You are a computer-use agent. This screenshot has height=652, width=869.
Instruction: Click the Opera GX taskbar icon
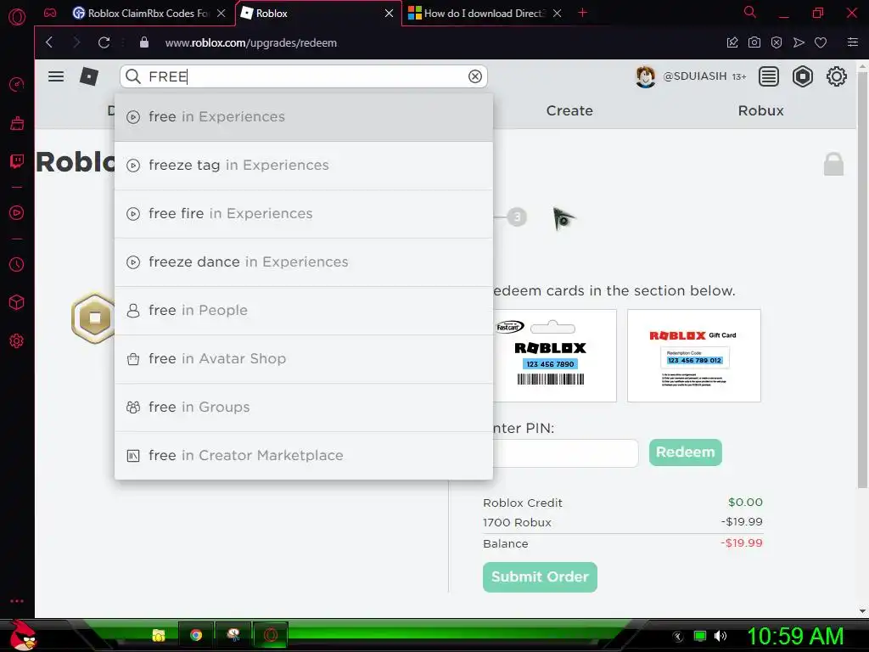point(271,635)
